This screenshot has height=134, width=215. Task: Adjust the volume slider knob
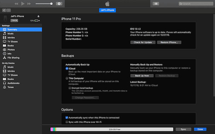[51, 4]
